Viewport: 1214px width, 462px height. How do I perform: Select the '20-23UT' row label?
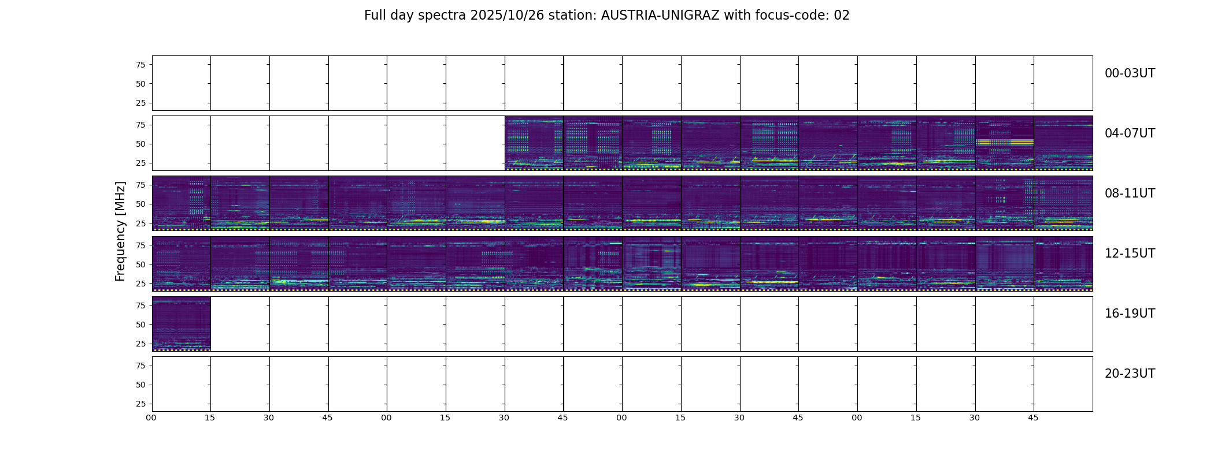pyautogui.click(x=1130, y=374)
